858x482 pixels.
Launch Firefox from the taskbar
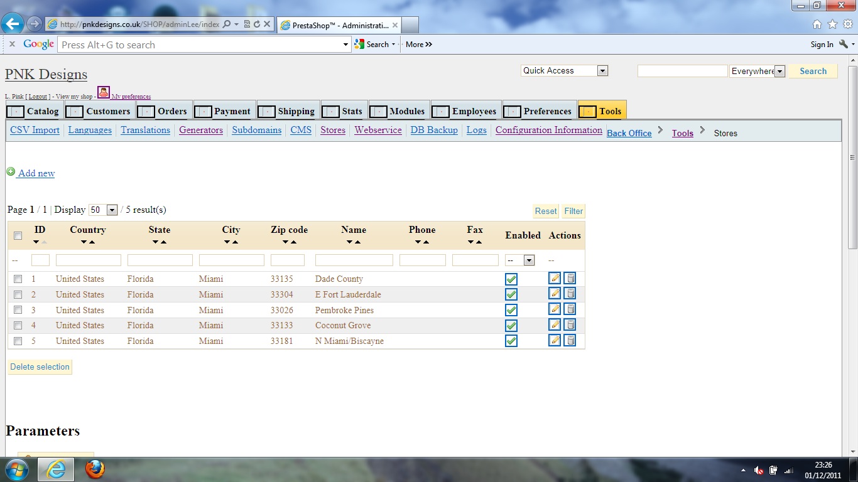point(95,469)
